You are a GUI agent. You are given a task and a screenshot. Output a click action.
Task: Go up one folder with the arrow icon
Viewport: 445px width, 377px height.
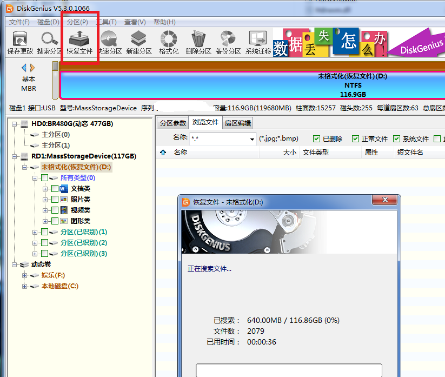click(163, 153)
